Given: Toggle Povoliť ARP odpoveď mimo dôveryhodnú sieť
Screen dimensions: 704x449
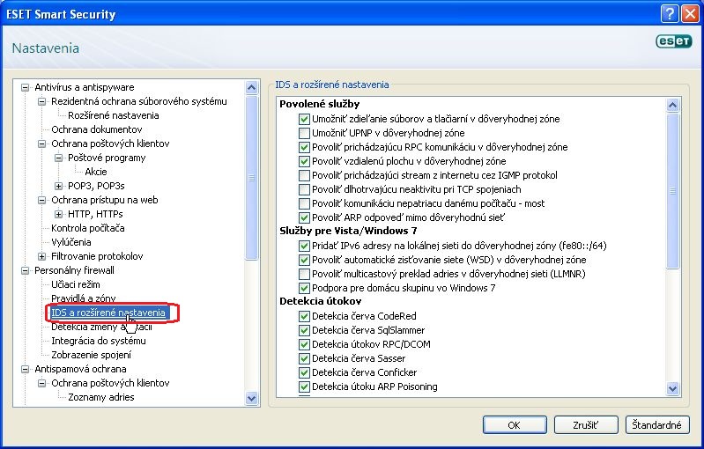Looking at the screenshot, I should pyautogui.click(x=304, y=218).
